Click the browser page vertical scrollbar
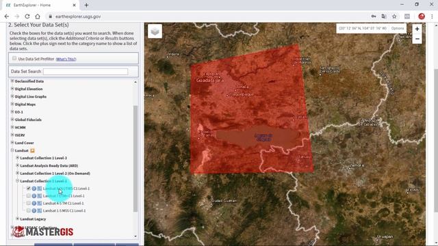This screenshot has width=438, height=246. [x=436, y=141]
